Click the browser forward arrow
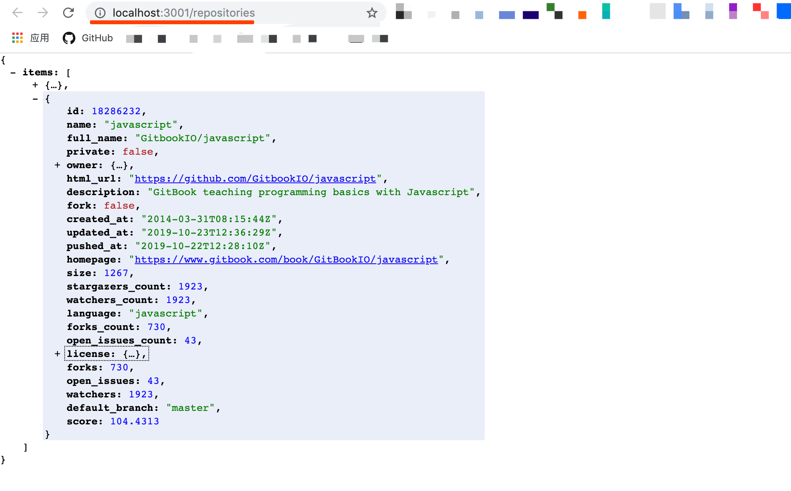This screenshot has width=791, height=491. pyautogui.click(x=43, y=13)
